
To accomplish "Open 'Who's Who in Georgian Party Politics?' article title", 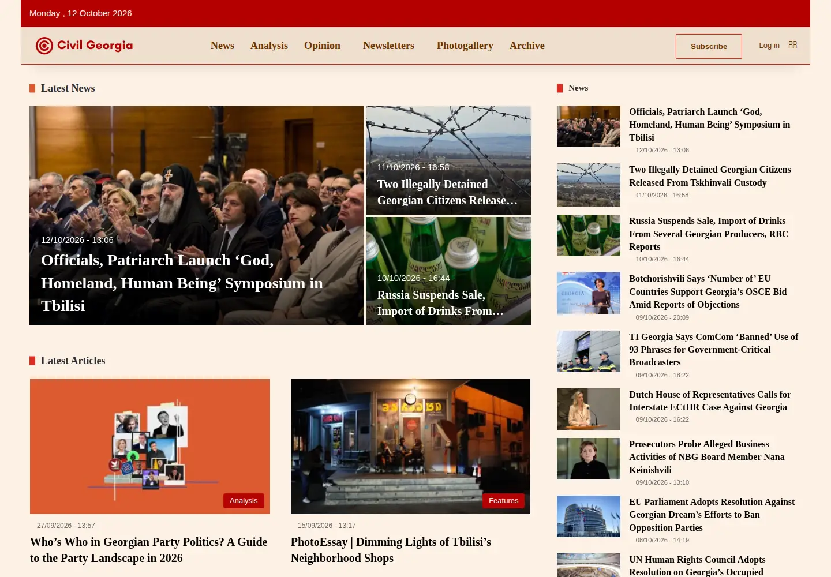I will click(x=149, y=550).
